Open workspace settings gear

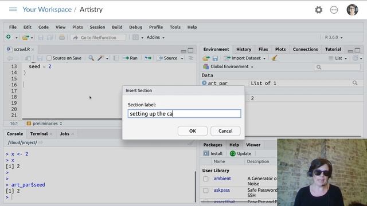(x=319, y=10)
